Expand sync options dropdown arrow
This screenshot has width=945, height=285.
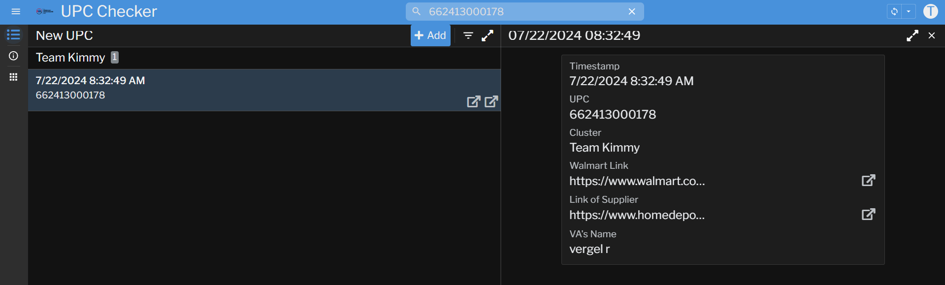[909, 11]
